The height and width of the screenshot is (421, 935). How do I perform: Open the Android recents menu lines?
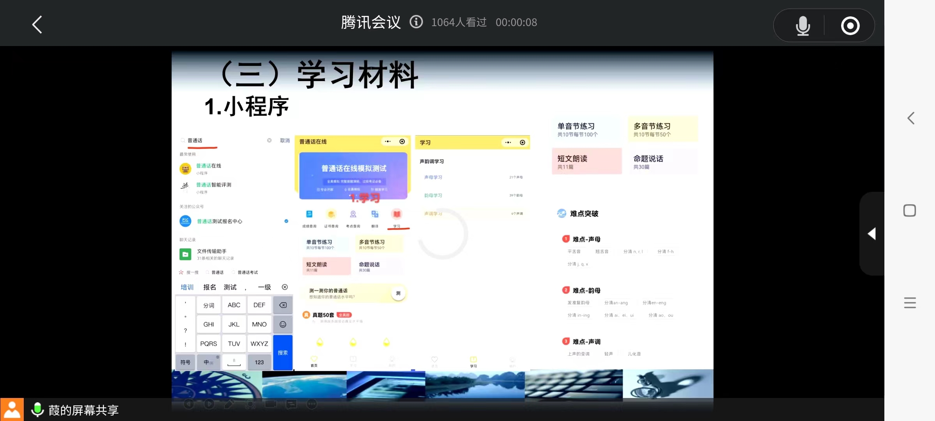[910, 302]
